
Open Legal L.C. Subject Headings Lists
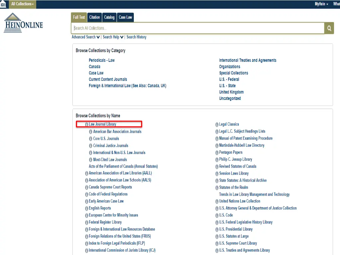click(242, 131)
